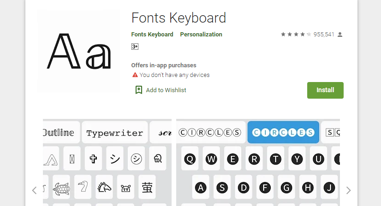This screenshot has width=381, height=206.
Task: Click the circled T key
Action: click(275, 159)
